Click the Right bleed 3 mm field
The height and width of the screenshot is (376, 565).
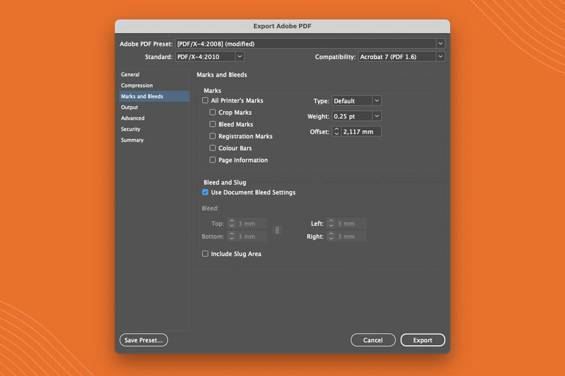[351, 236]
